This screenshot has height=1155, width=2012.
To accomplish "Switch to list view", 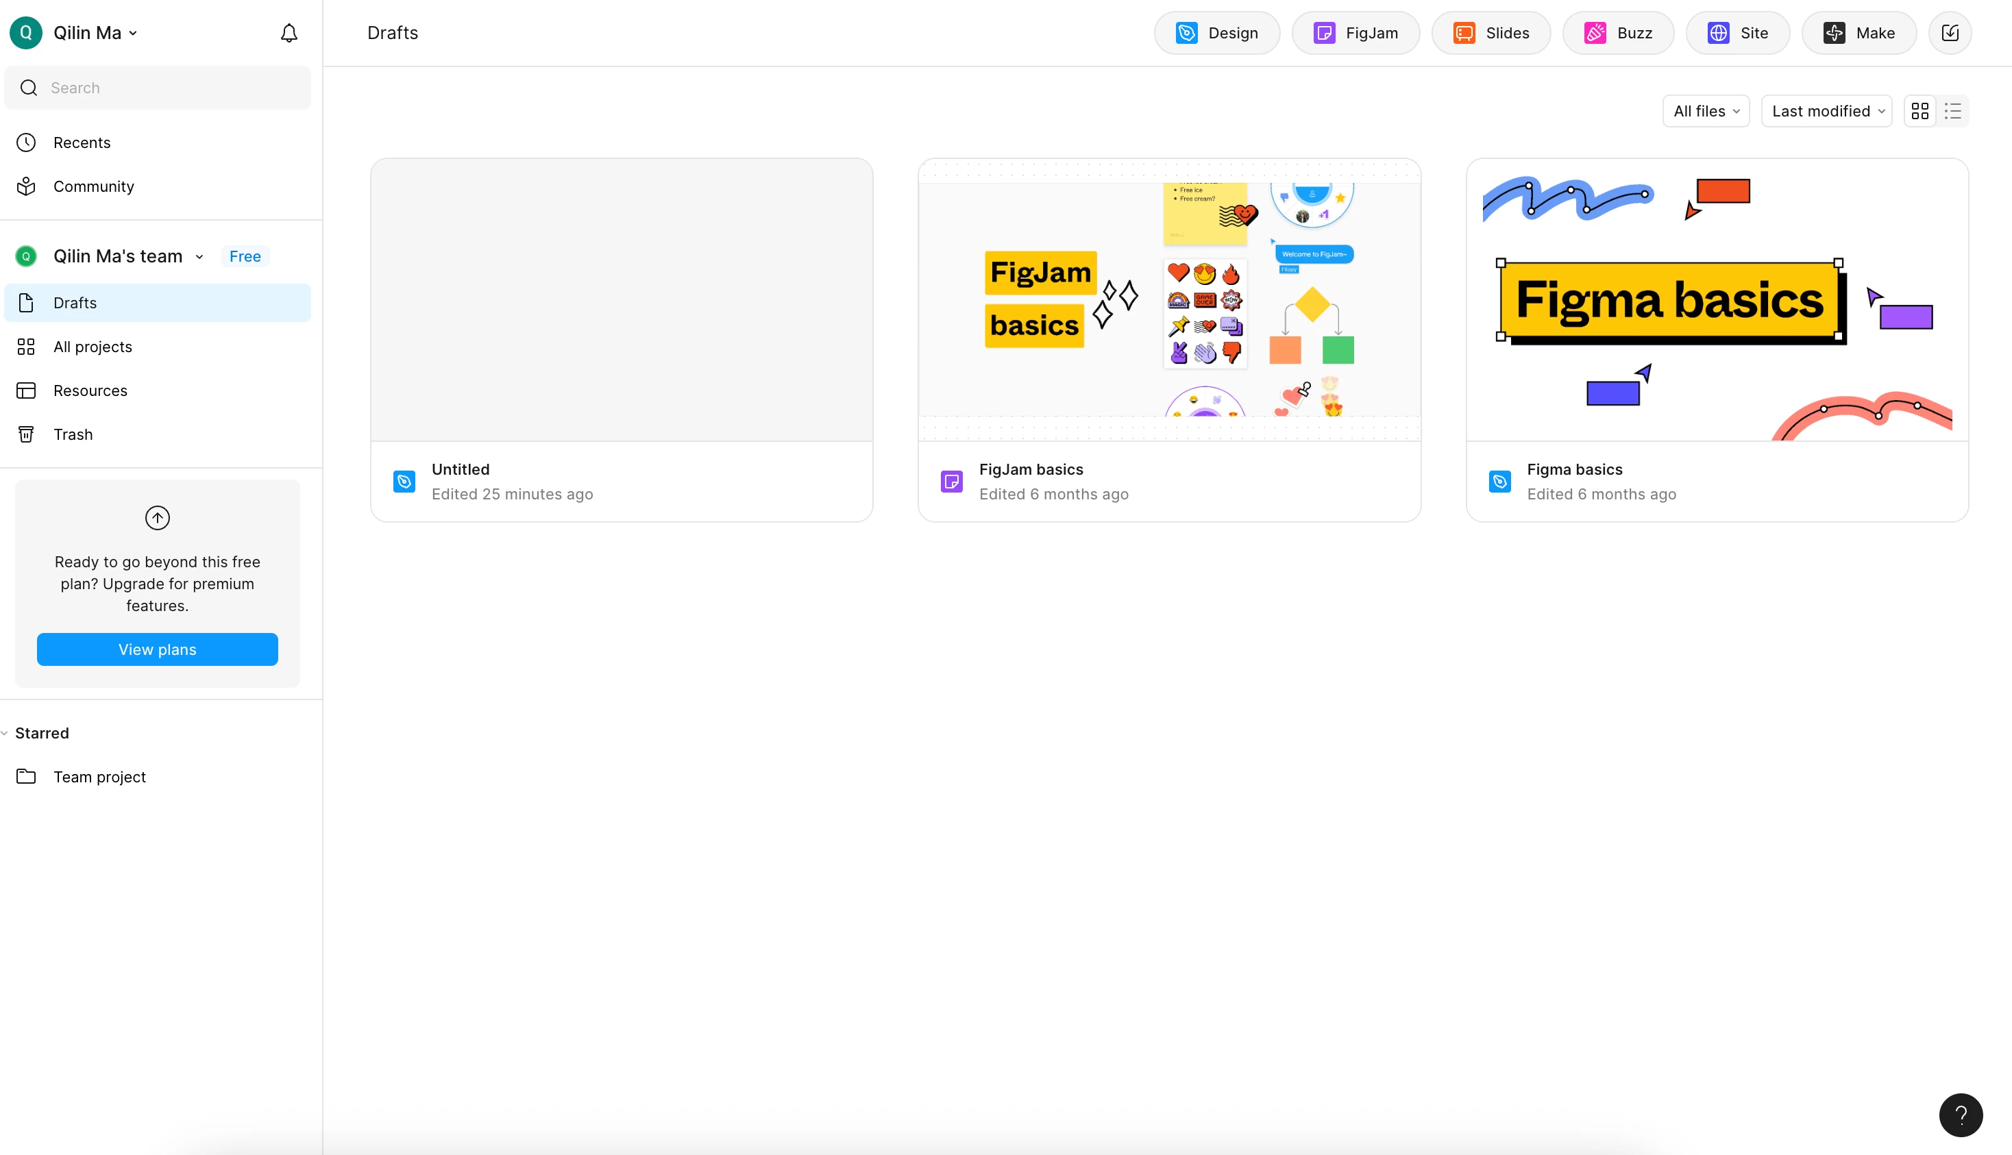I will click(1952, 111).
